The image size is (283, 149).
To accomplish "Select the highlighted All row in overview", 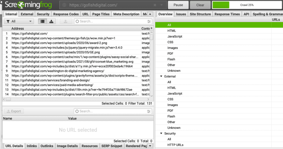I will coord(219,25).
